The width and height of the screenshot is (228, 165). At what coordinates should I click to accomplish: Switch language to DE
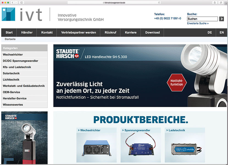210,32
